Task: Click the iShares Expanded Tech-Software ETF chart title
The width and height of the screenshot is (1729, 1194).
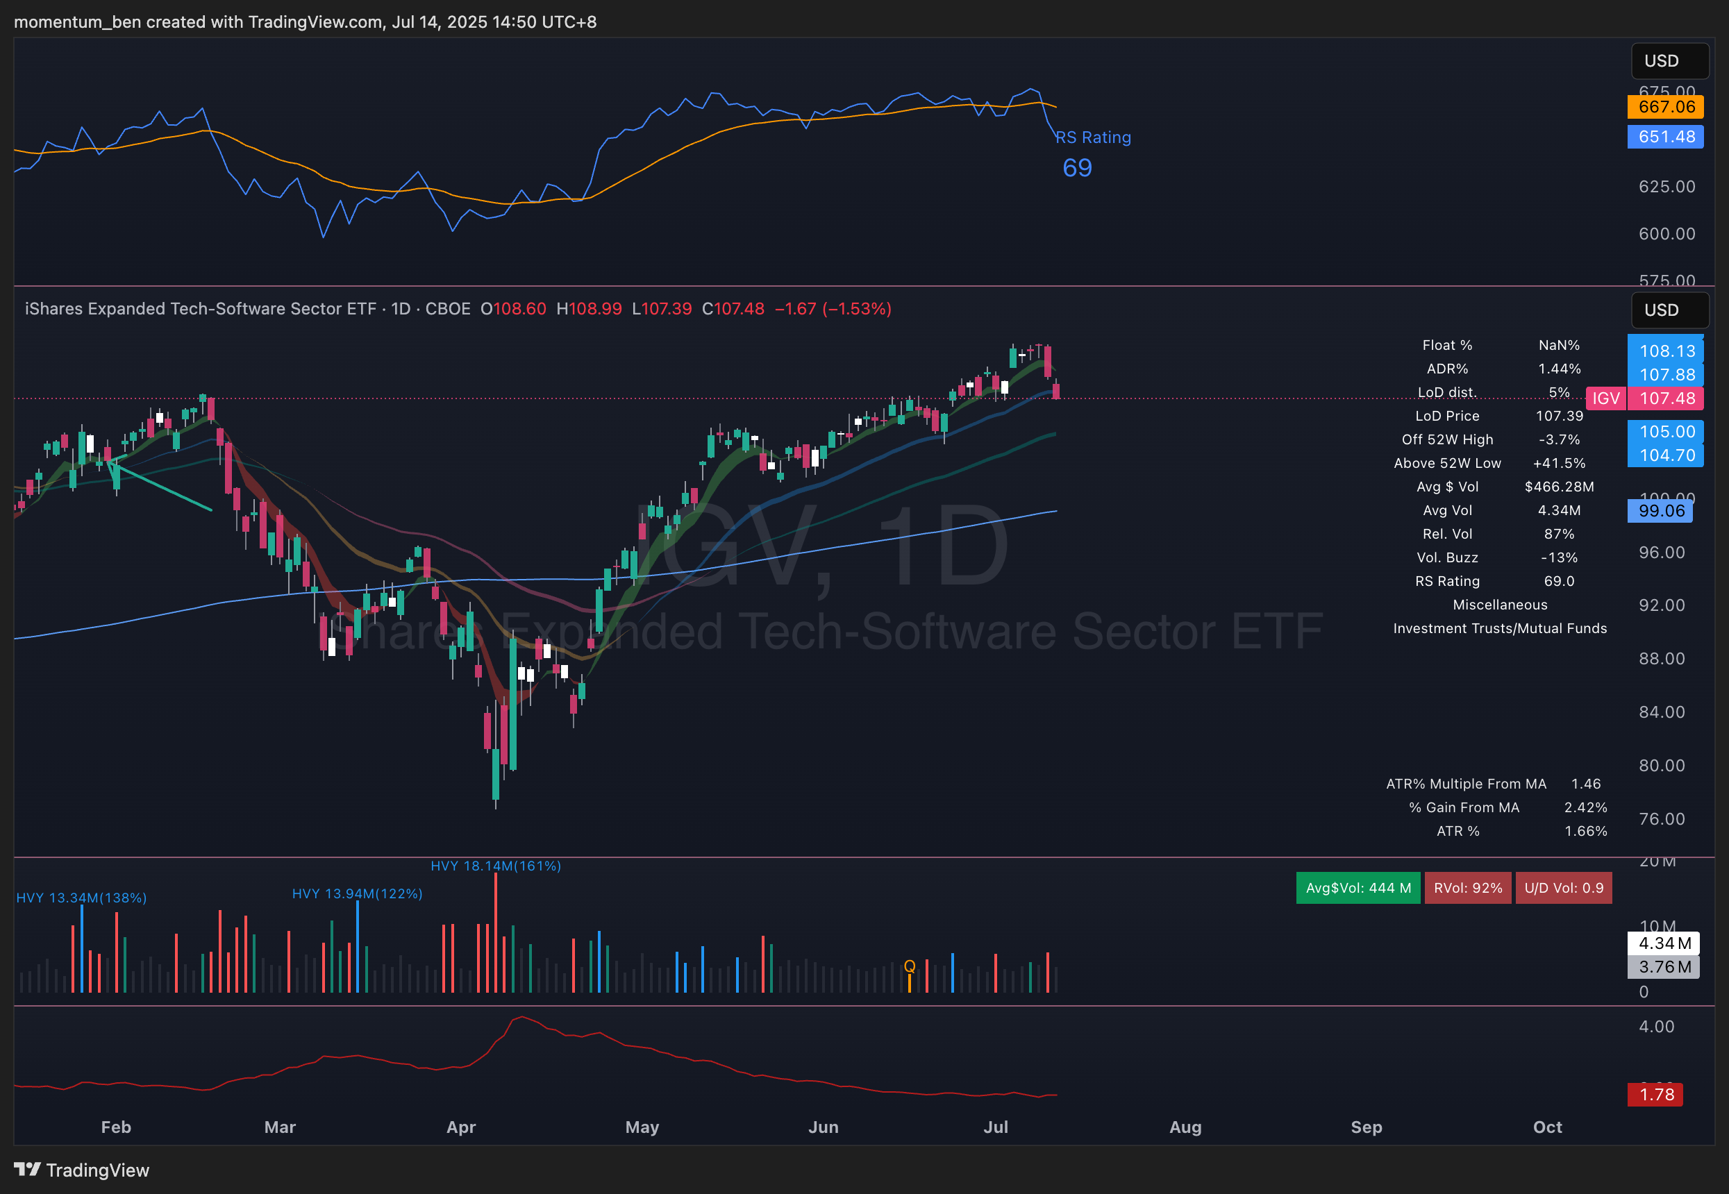Action: 201,309
